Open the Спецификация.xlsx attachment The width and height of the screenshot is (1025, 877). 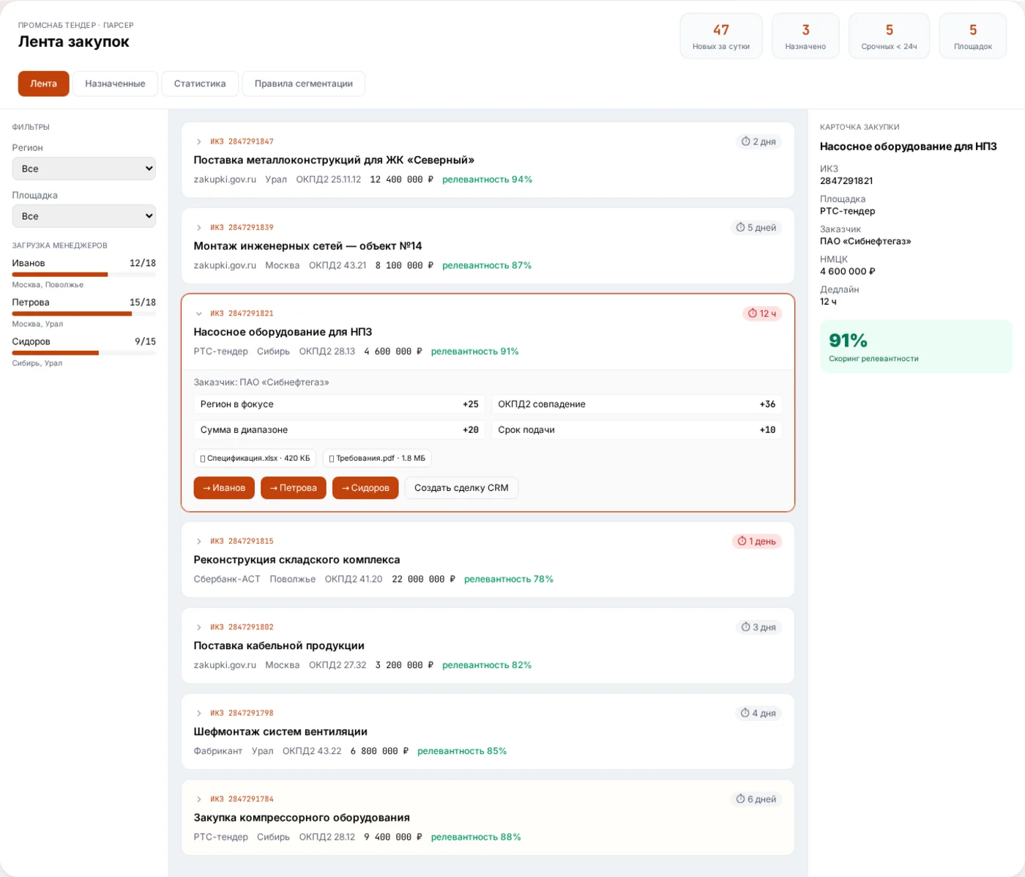(256, 459)
